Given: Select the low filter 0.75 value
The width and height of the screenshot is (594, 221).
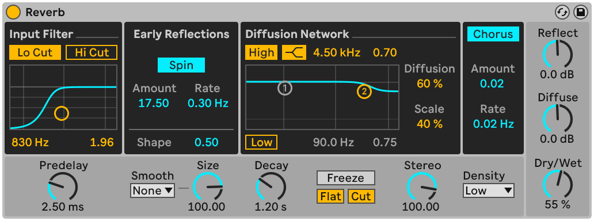Looking at the screenshot, I should click(385, 142).
